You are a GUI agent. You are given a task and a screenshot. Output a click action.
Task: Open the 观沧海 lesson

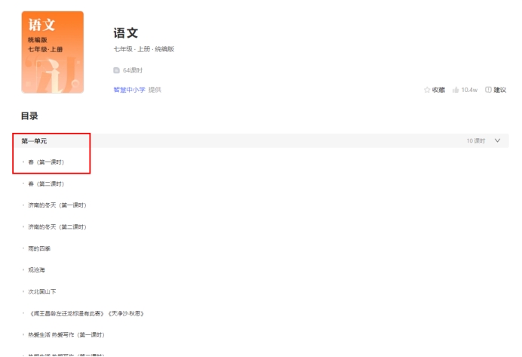tap(37, 269)
